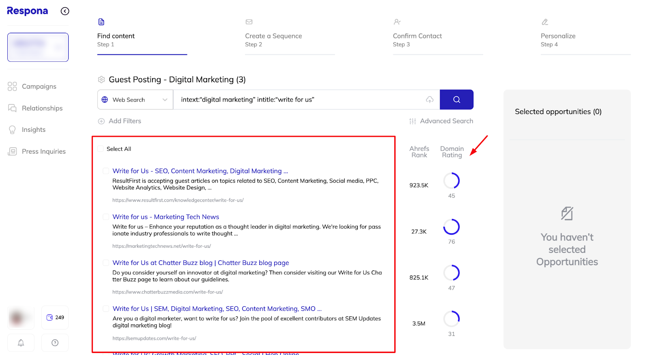Open Relationships in the sidebar
The height and width of the screenshot is (355, 649).
click(42, 108)
